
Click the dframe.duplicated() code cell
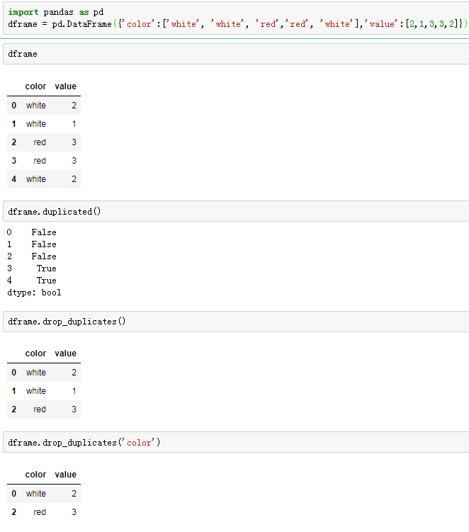click(x=236, y=211)
